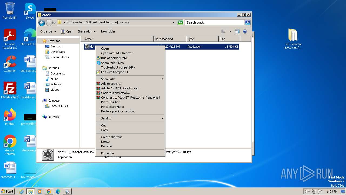
Task: Sort by the Size column header
Action: tap(229, 39)
